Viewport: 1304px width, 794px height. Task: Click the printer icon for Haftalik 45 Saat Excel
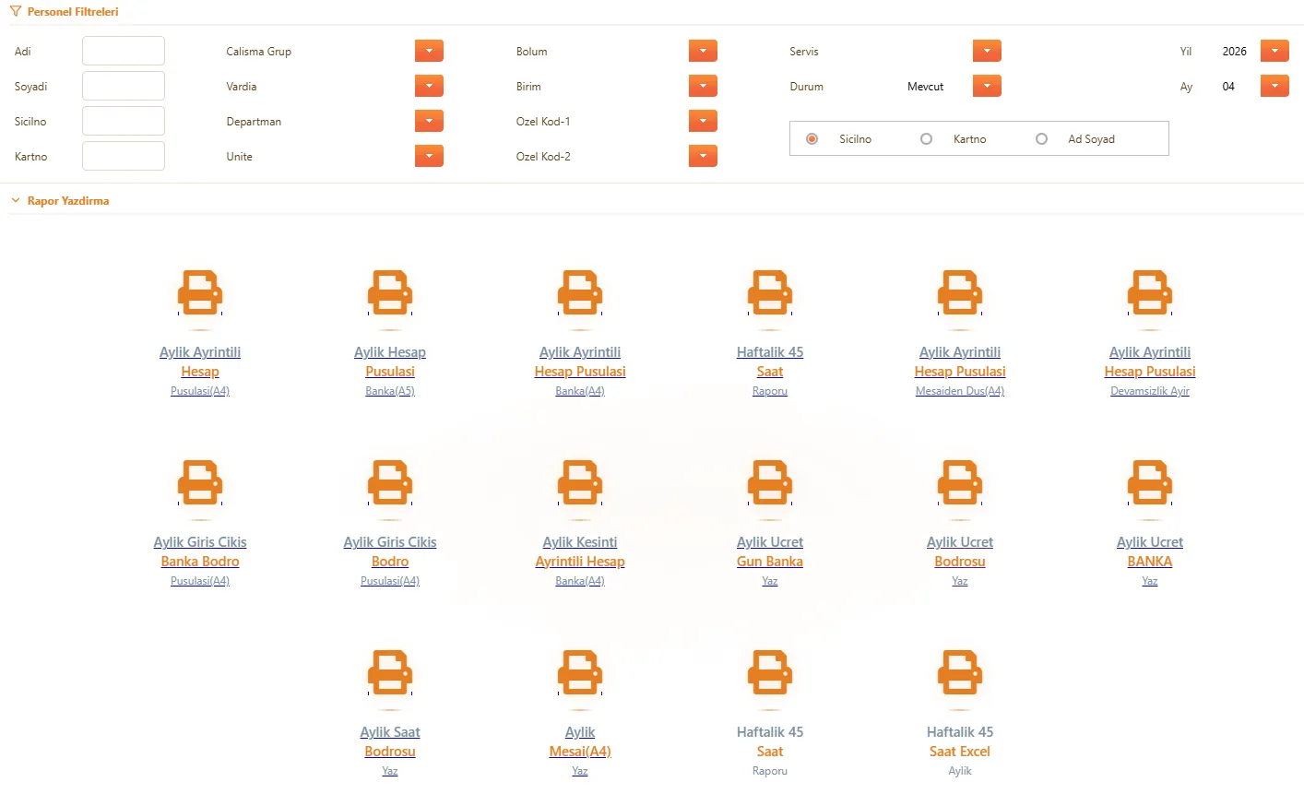tap(960, 673)
